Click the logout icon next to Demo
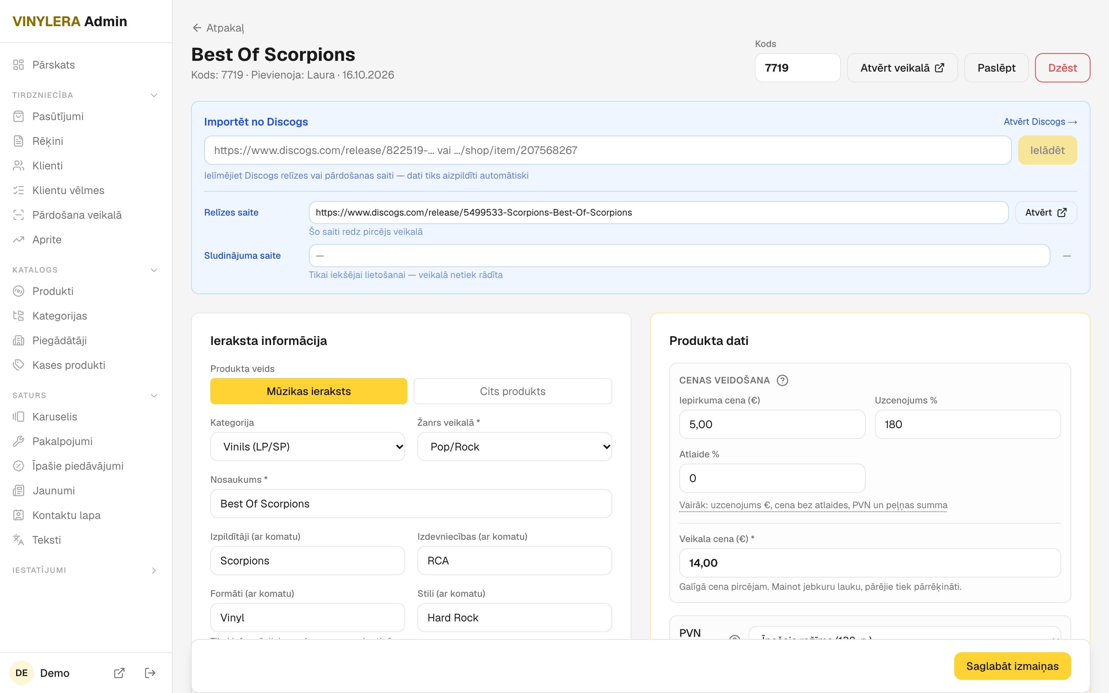Screen dimensions: 1109x693 point(150,673)
